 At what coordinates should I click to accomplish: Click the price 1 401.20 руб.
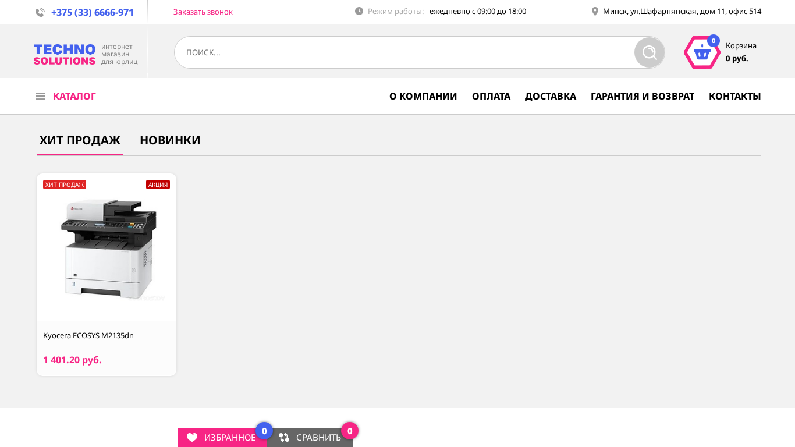72,360
